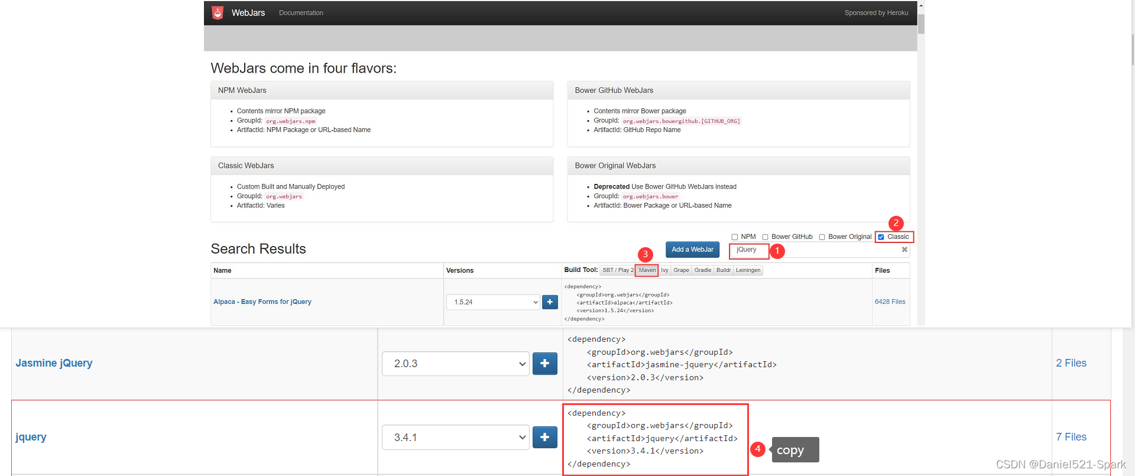Click the outer window scrollbar at the right edge
Screen dimensions: 1135x476
(1133, 50)
